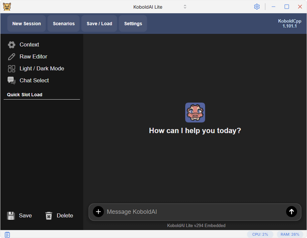Click the KoboldCpp 1.101.1 version label
307x238 pixels.
click(289, 24)
